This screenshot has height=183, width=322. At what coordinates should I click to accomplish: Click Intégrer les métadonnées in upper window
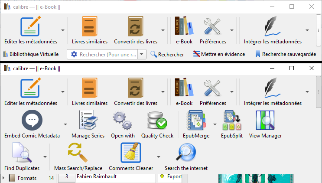pos(273,30)
